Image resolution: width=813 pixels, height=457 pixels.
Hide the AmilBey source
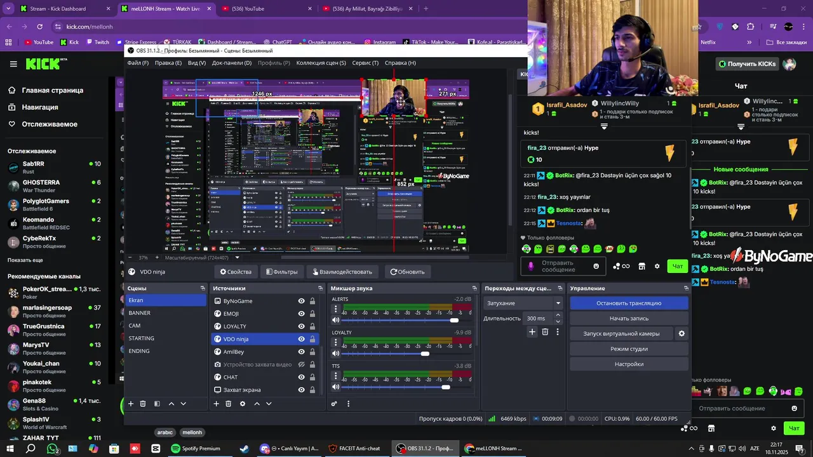[x=302, y=352]
